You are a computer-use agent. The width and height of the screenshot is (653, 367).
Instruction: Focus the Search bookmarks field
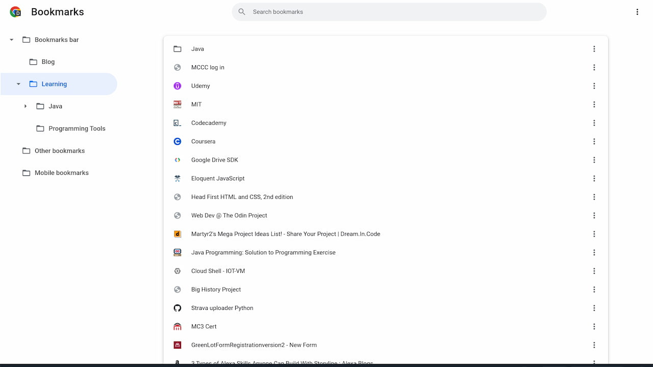point(389,12)
